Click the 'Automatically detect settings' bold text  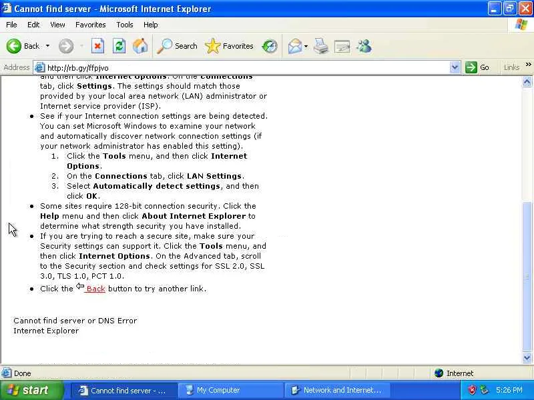point(157,186)
